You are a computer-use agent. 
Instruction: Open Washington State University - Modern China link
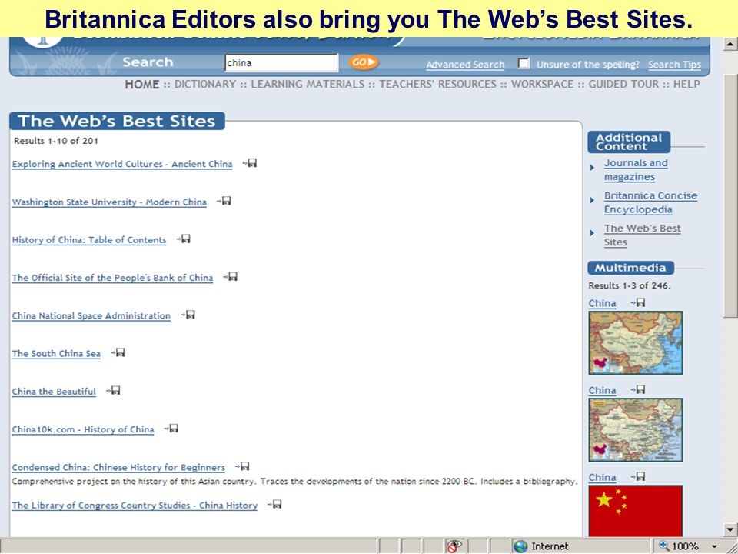pyautogui.click(x=109, y=202)
